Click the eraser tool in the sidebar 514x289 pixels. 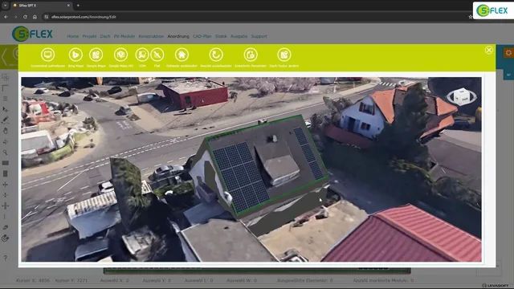5,227
